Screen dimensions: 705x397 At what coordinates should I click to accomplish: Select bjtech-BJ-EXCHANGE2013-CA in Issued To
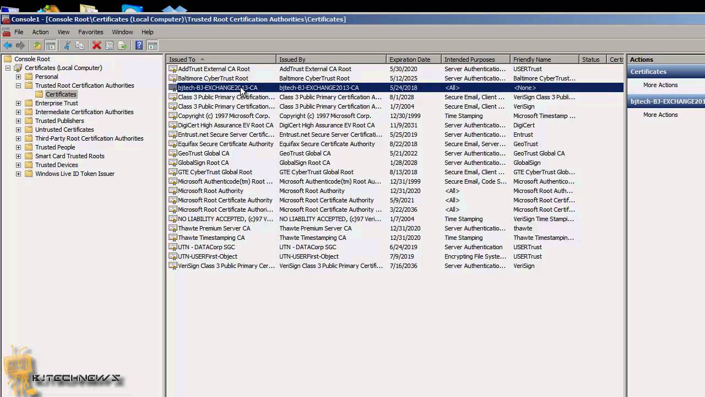(x=218, y=88)
